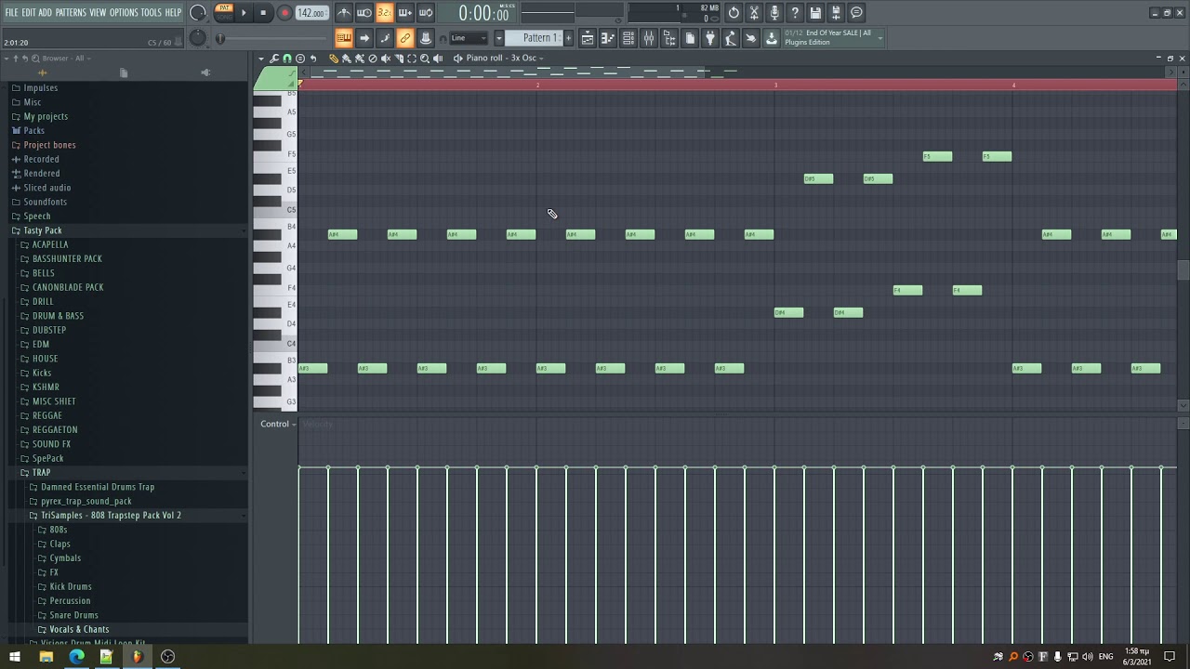Viewport: 1190px width, 669px height.
Task: Click the Play button
Action: (244, 13)
